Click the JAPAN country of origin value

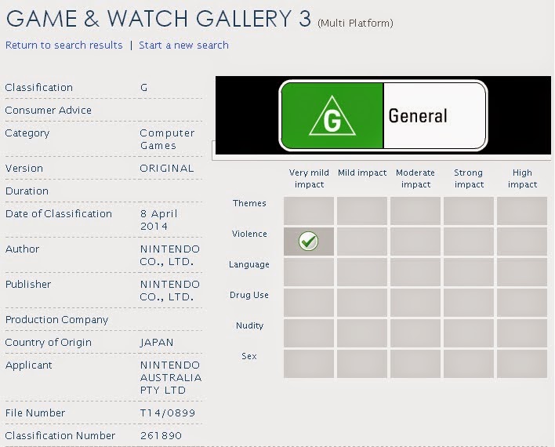click(x=157, y=343)
